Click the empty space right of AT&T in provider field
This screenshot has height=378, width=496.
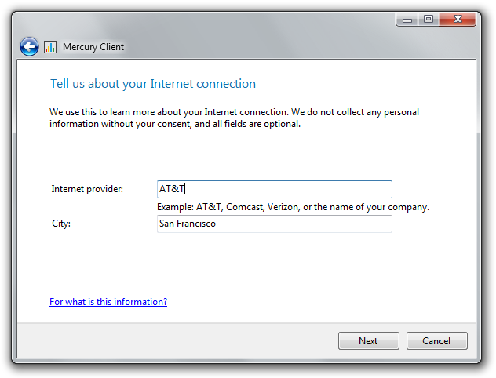(288, 189)
